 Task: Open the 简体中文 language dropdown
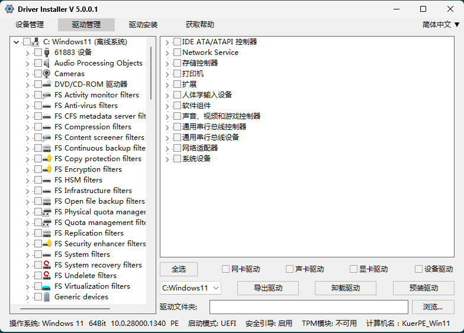pyautogui.click(x=440, y=25)
